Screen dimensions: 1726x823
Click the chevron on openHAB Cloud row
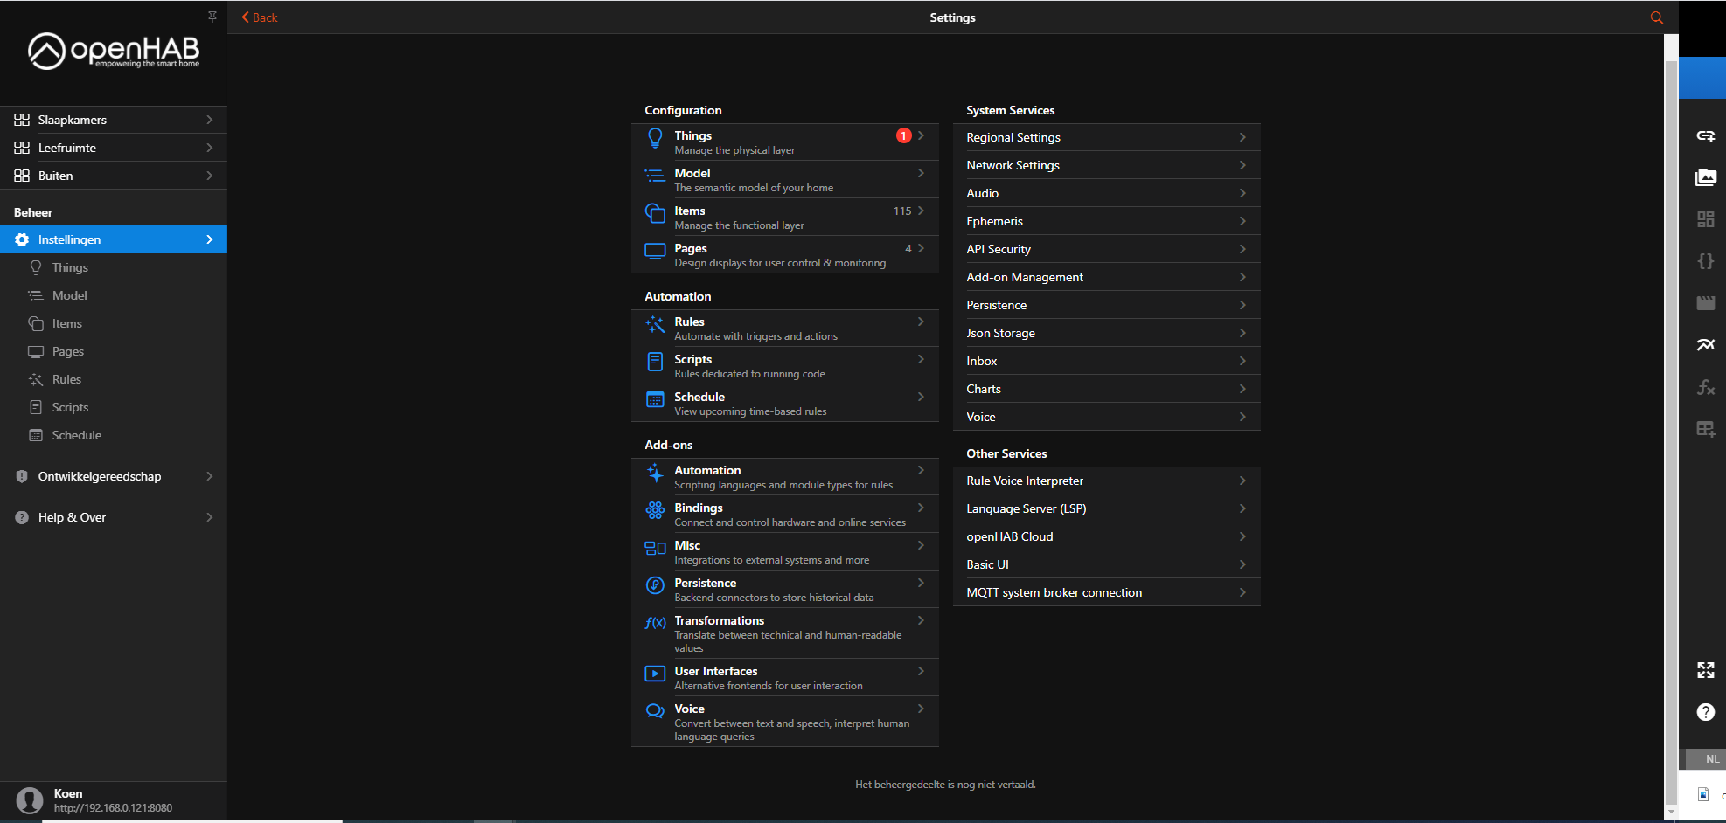click(x=1242, y=536)
